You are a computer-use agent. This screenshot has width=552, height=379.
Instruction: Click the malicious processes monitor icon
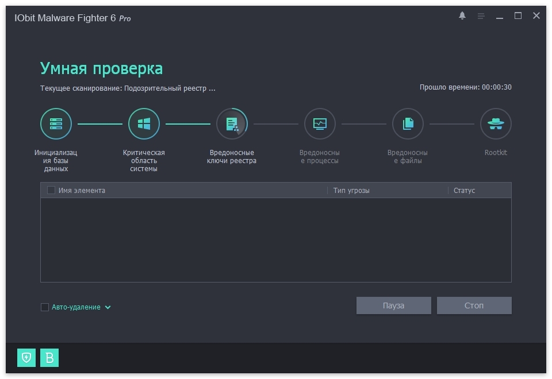[x=320, y=123]
